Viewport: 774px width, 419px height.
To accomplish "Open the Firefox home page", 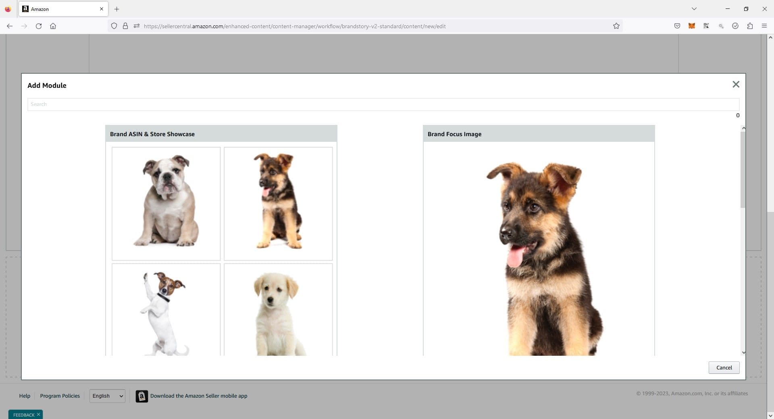I will [x=53, y=26].
